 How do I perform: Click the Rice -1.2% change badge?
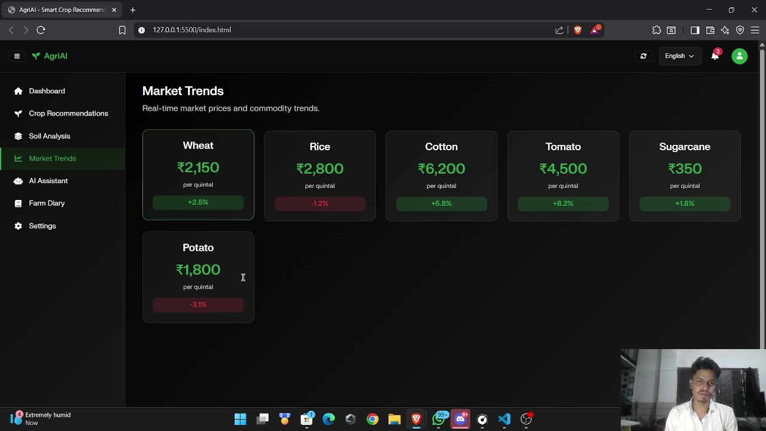(320, 204)
